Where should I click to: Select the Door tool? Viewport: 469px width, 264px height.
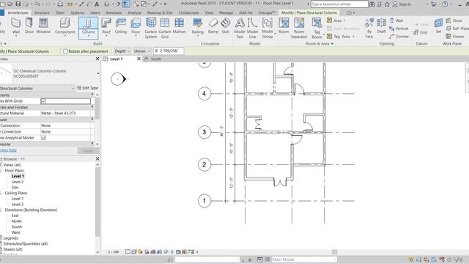point(29,26)
